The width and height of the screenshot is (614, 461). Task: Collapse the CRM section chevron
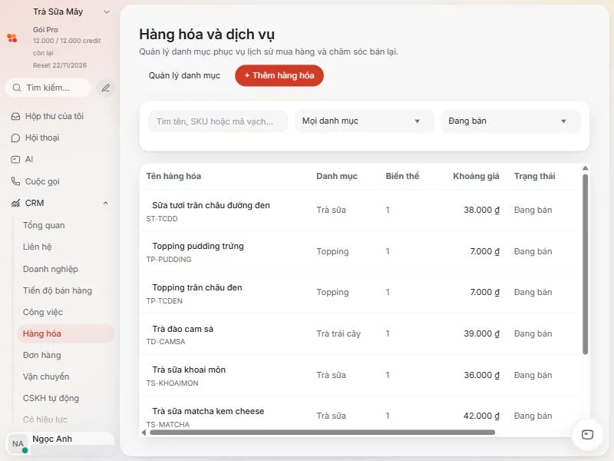tap(105, 203)
